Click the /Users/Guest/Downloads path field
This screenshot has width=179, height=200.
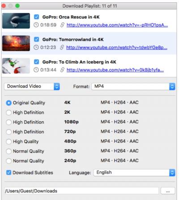pos(81,191)
